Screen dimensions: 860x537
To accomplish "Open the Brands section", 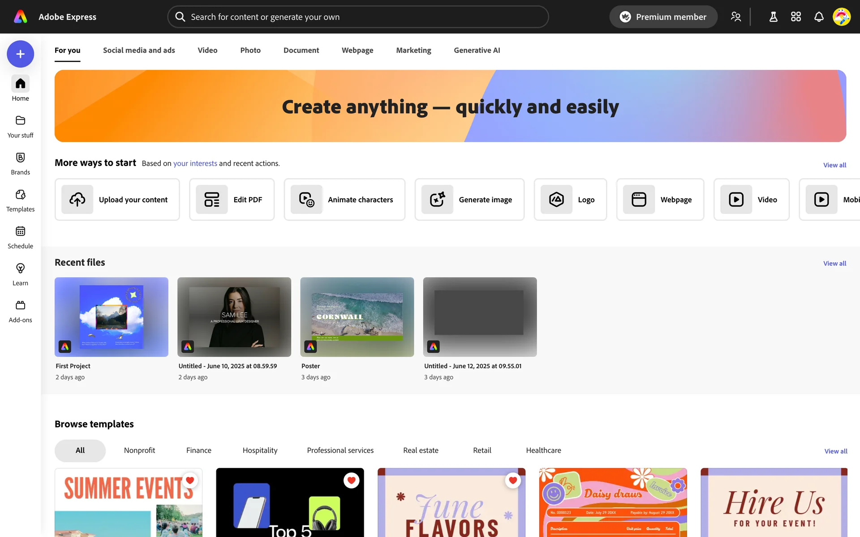I will click(x=20, y=163).
